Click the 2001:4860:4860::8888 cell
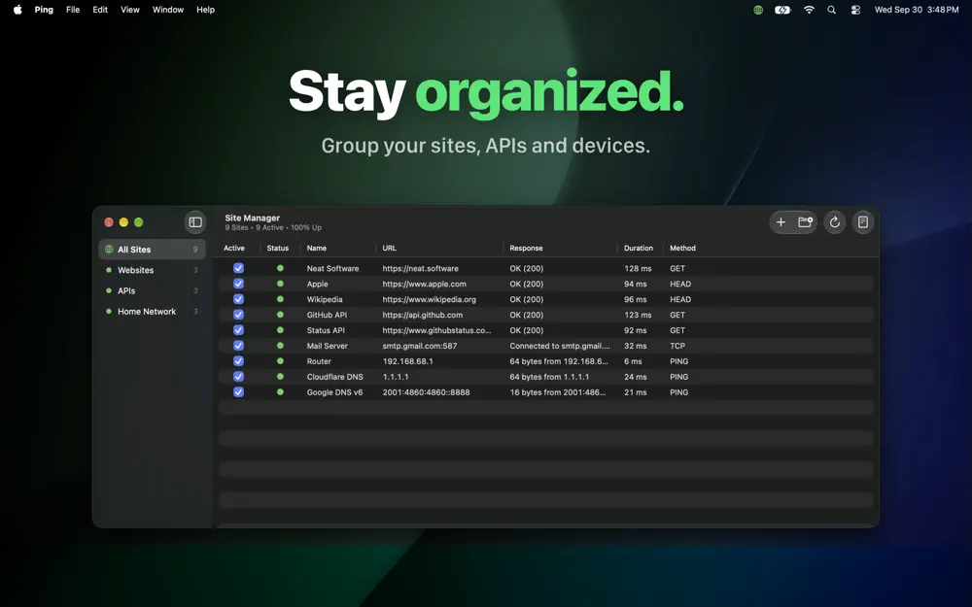 pyautogui.click(x=426, y=392)
